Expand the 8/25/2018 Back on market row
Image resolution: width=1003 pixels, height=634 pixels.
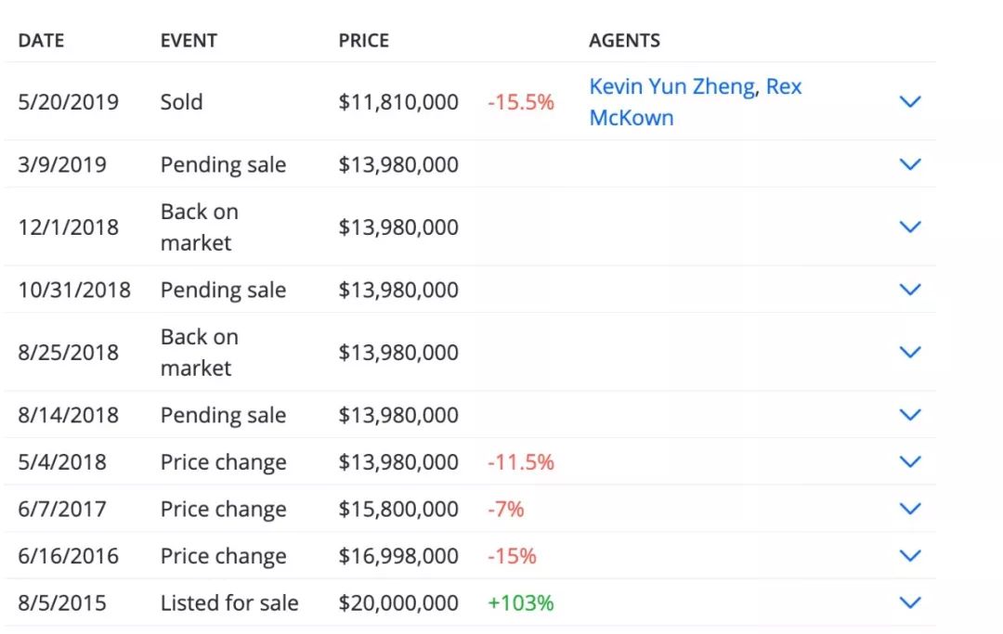pyautogui.click(x=910, y=352)
